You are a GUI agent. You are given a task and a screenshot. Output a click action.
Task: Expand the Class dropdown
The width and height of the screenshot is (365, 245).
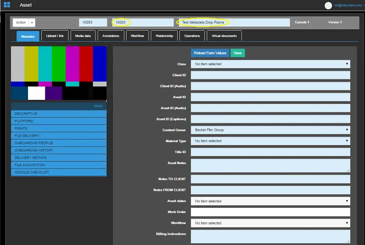coord(270,64)
